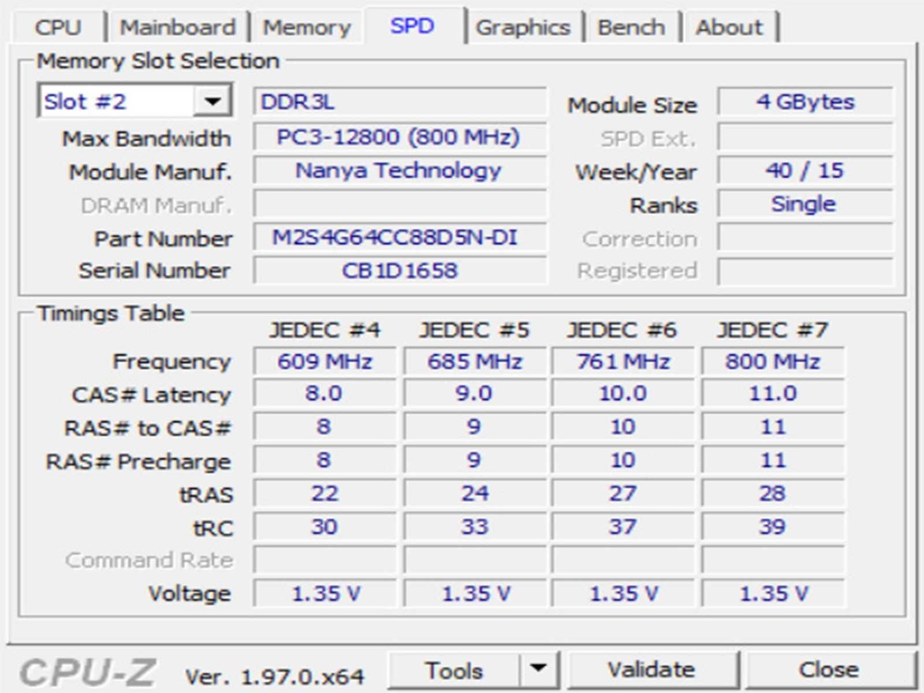Viewport: 924px width, 693px height.
Task: Click the tRC value 37
Action: pos(623,527)
